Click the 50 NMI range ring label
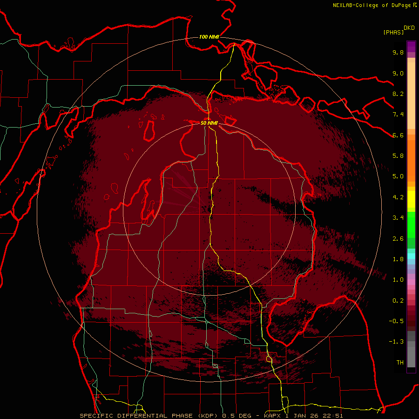This screenshot has height=419, width=419. point(209,123)
